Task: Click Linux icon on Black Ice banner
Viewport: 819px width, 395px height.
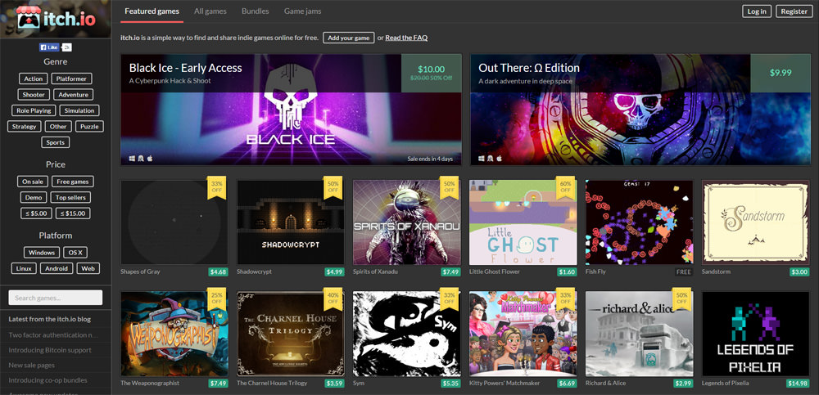Action: (x=141, y=158)
